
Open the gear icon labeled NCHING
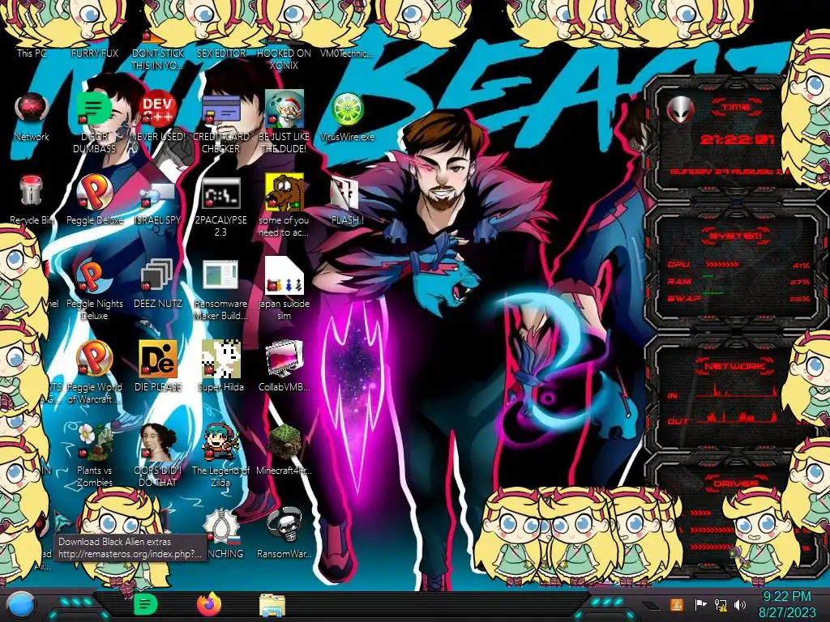pyautogui.click(x=221, y=525)
